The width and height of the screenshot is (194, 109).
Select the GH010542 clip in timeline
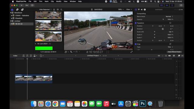click(34, 79)
